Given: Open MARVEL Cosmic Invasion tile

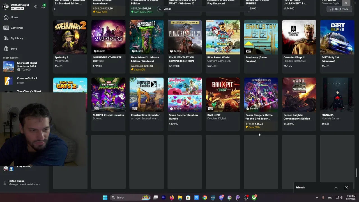Looking at the screenshot, I should click(108, 104).
